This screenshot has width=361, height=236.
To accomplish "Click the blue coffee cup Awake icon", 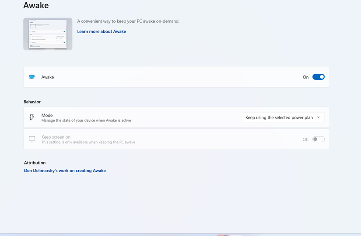I will (x=32, y=77).
